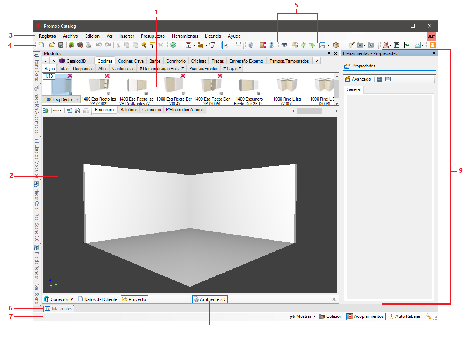Toggle the Colisión option in status bar
468x344 pixels.
click(331, 316)
